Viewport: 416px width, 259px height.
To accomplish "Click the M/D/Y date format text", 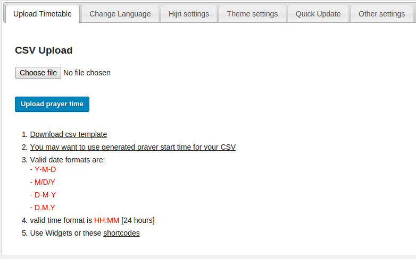I will pyautogui.click(x=45, y=182).
